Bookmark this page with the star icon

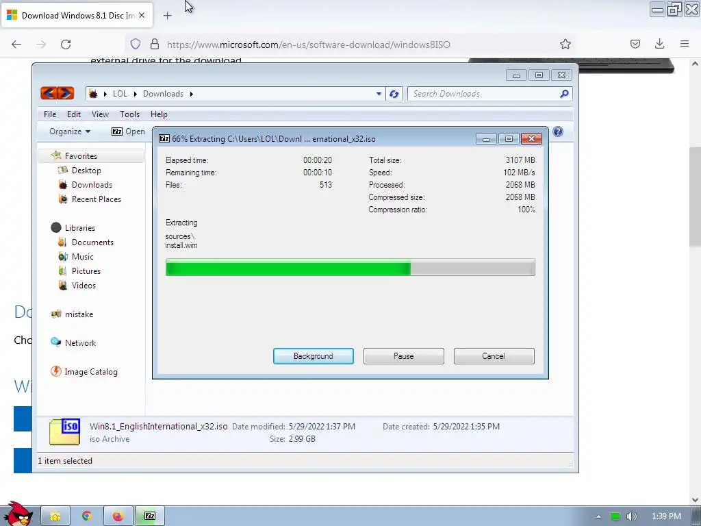point(565,44)
